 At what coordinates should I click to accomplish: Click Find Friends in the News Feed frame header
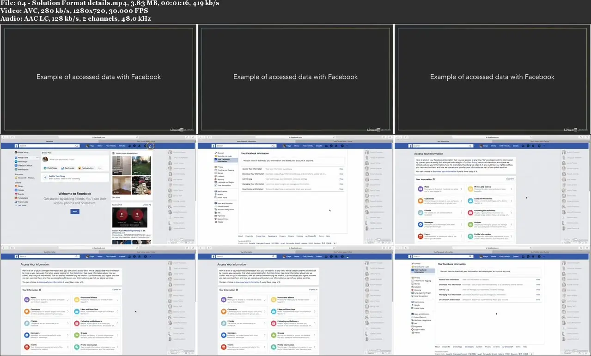[x=111, y=146]
